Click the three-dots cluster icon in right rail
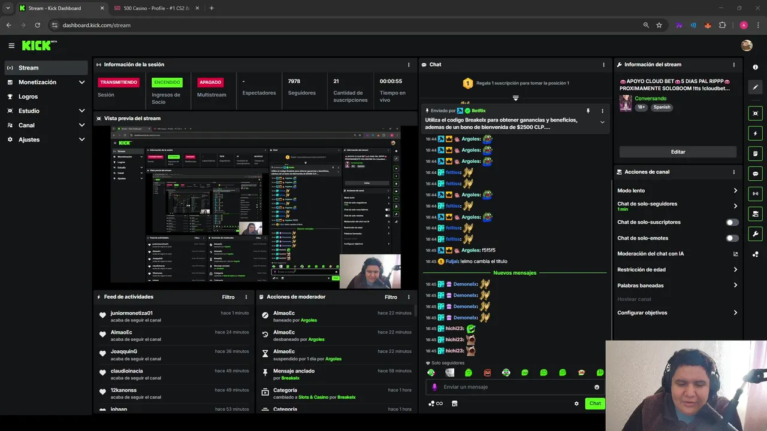 pos(755,254)
